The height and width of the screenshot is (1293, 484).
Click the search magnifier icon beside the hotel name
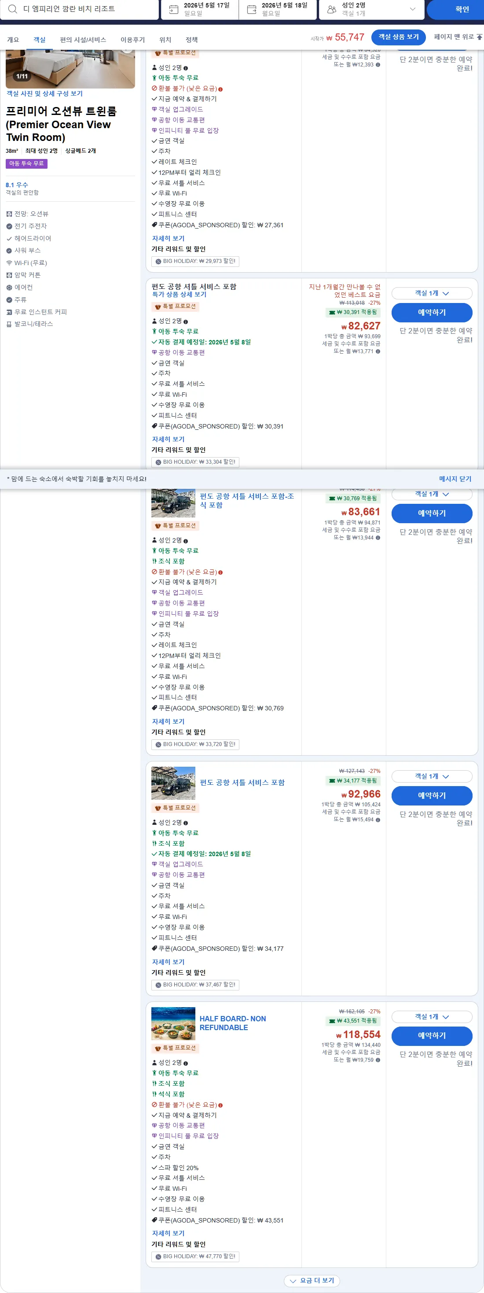[12, 8]
